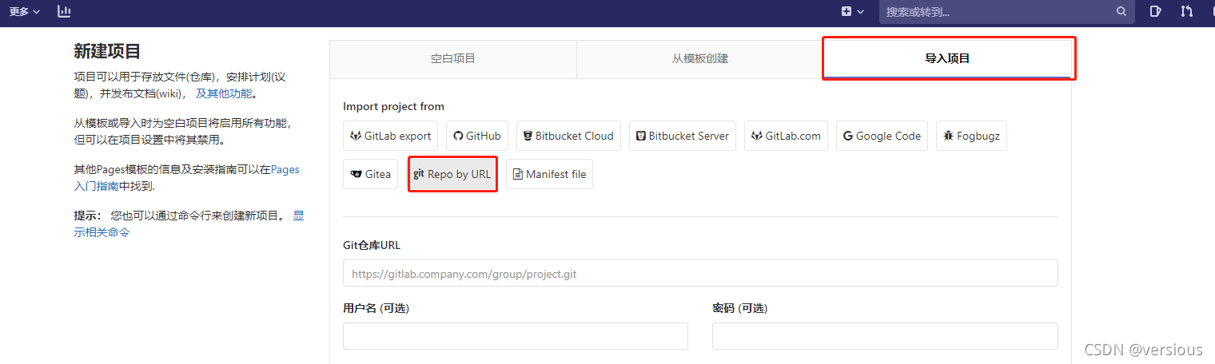Choose GitHub as import source
1215x364 pixels.
(x=477, y=136)
